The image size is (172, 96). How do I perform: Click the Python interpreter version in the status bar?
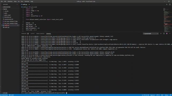[x=4, y=95]
